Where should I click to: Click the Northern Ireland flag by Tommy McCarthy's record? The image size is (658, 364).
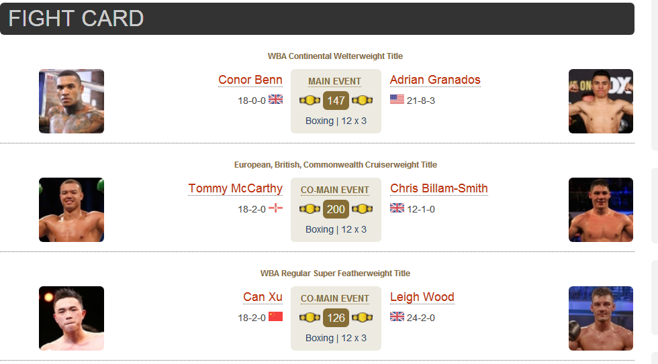275,208
